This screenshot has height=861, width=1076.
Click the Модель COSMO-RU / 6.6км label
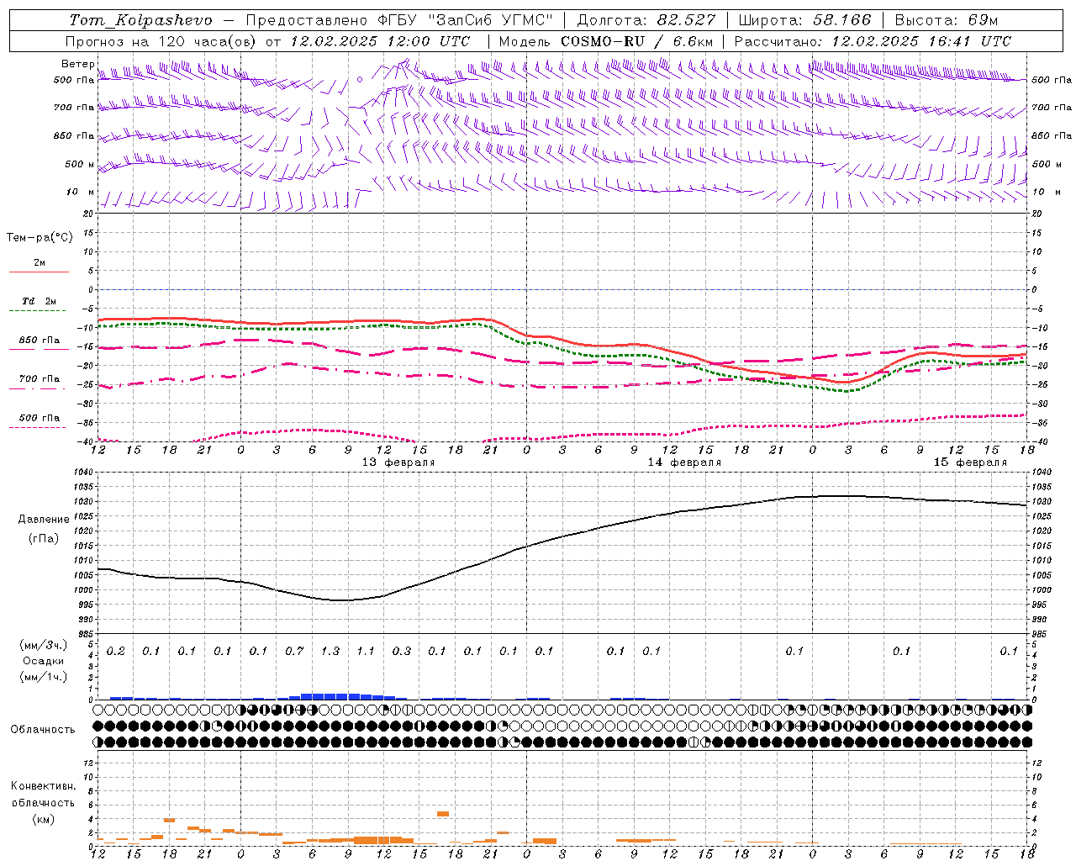(x=606, y=41)
